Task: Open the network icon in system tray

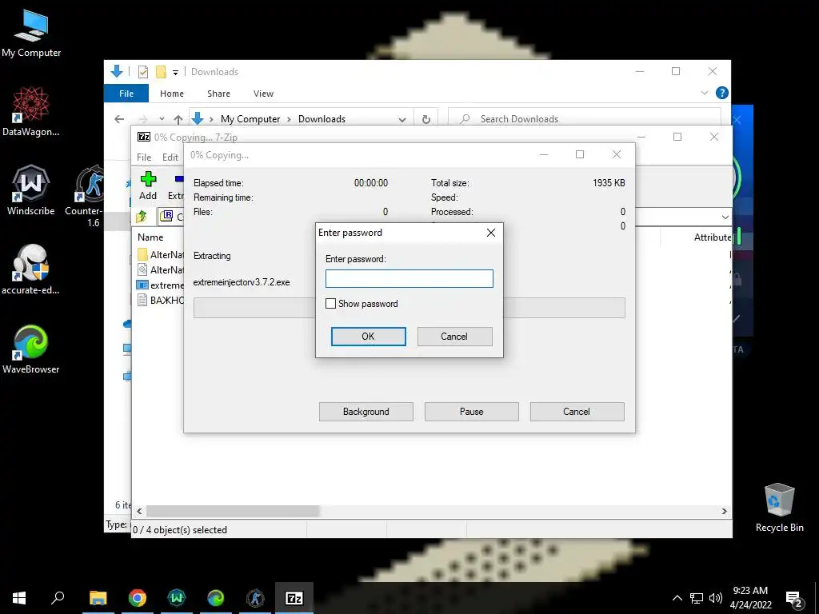Action: coord(697,598)
